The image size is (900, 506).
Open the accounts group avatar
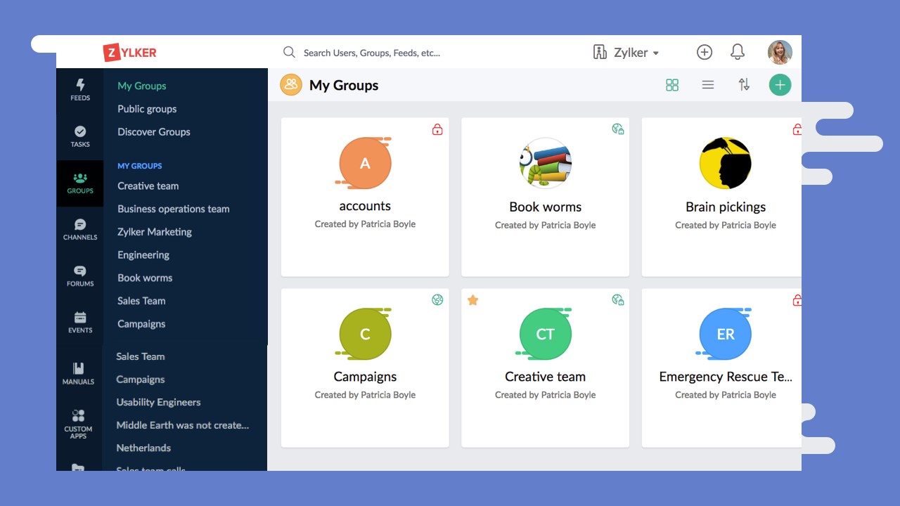pos(365,163)
